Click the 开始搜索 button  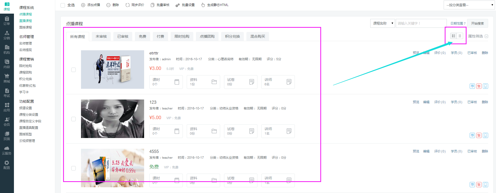pyautogui.click(x=477, y=23)
